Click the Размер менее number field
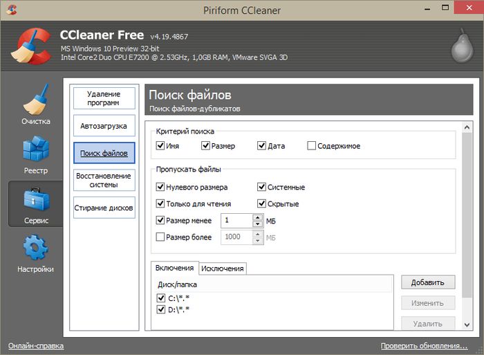This screenshot has height=355, width=484. [237, 220]
